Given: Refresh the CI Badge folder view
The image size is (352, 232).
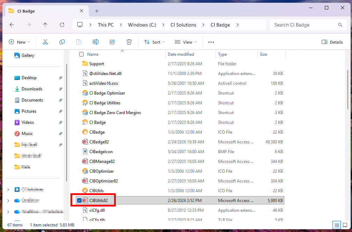Looking at the screenshot, I should point(62,25).
